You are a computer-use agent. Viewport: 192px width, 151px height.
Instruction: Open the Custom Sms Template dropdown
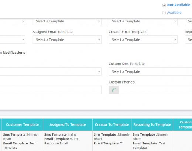pyautogui.click(x=150, y=71)
